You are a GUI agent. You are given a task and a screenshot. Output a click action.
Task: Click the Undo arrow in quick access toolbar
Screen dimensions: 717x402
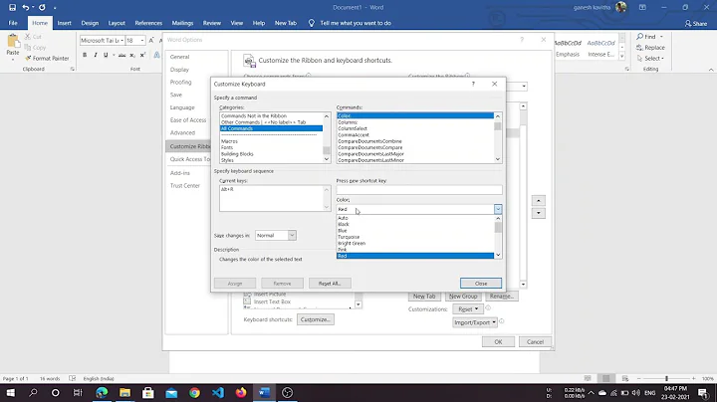[26, 7]
